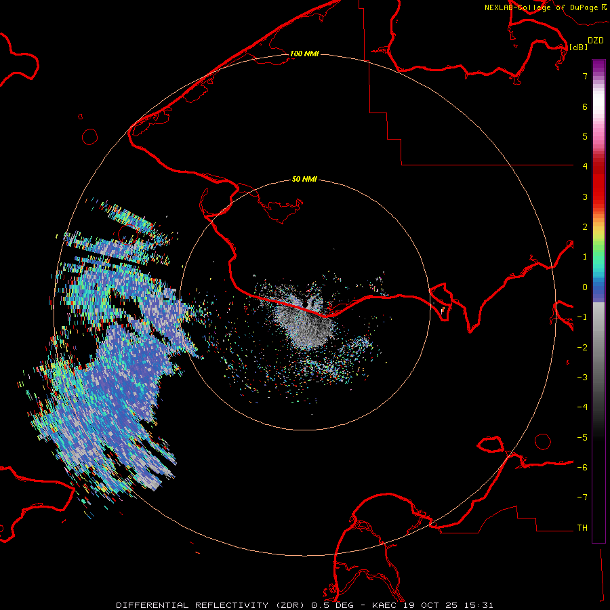Click the -4 value on the color scale
The image size is (610, 610).
click(582, 407)
